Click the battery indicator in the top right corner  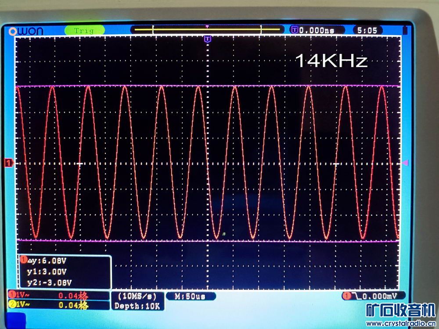405,30
